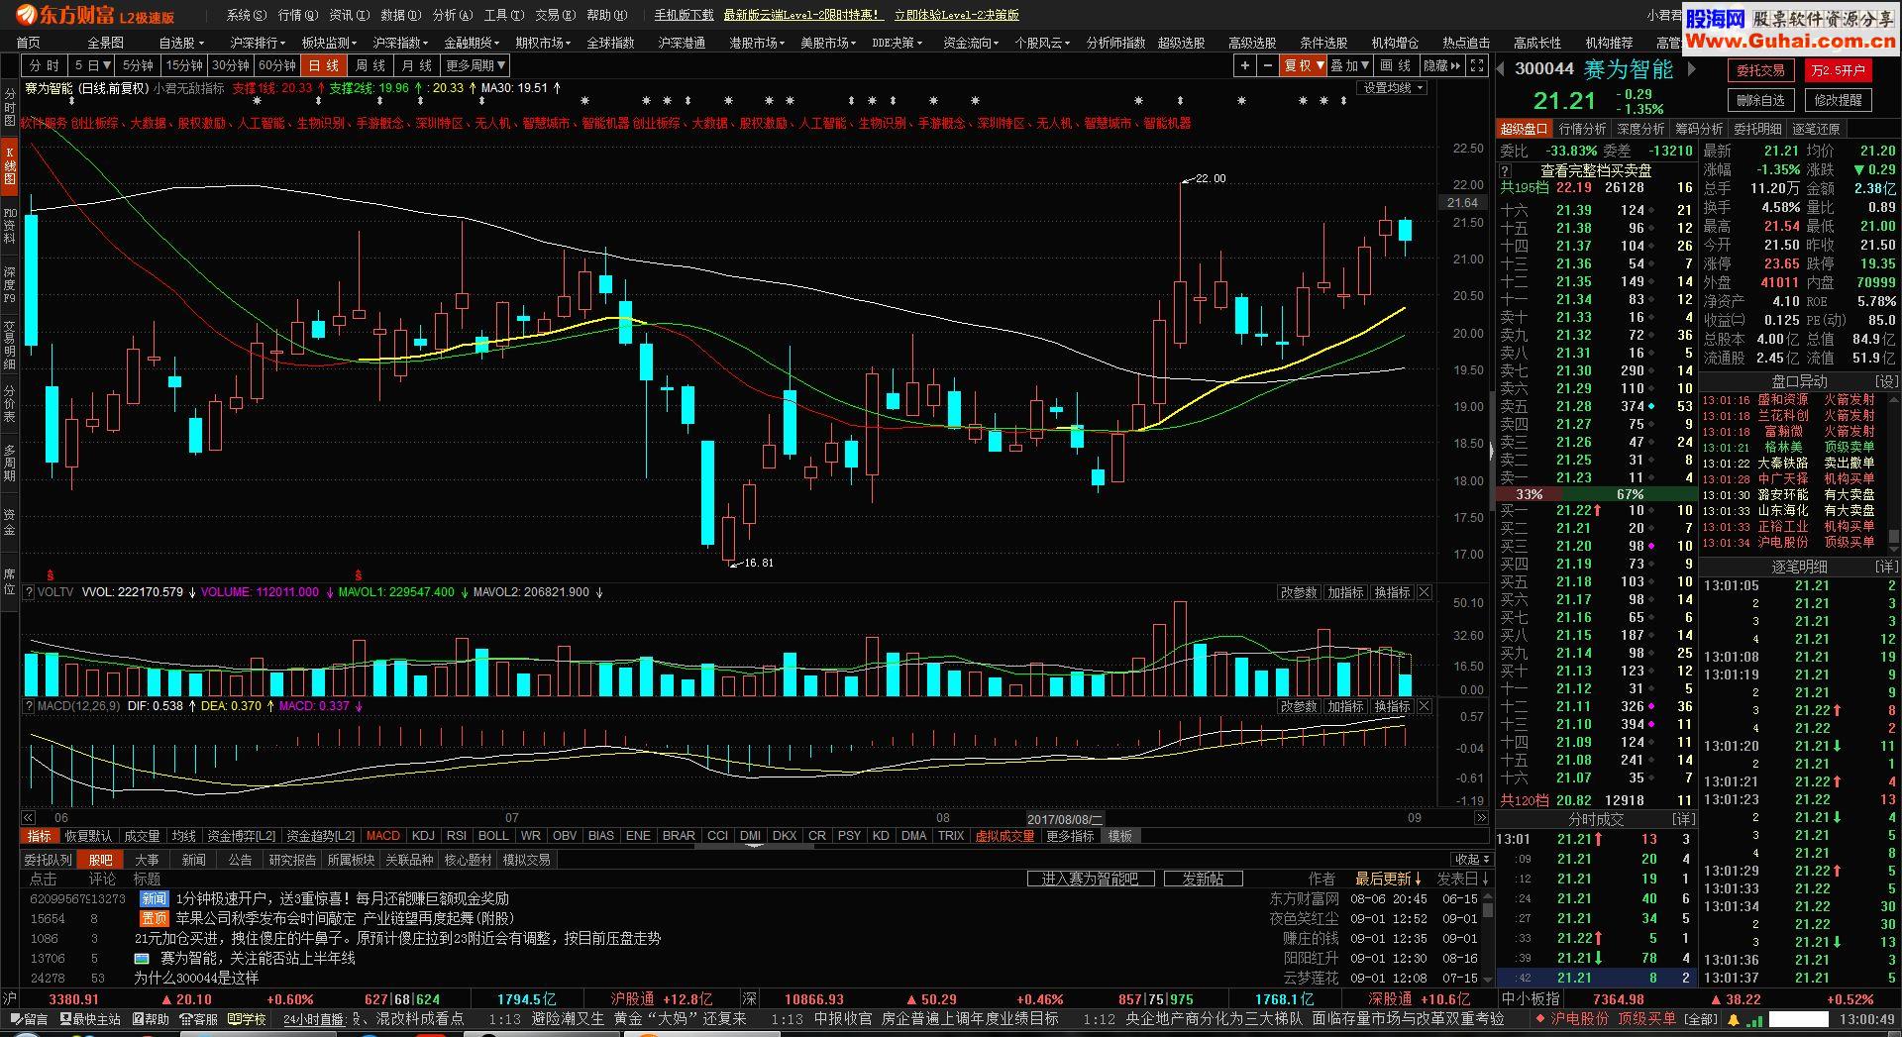Viewport: 1902px width, 1037px height.
Task: Open 帮助 help in status bar
Action: click(150, 1018)
